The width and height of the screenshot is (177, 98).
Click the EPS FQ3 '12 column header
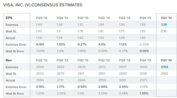[x=41, y=18]
